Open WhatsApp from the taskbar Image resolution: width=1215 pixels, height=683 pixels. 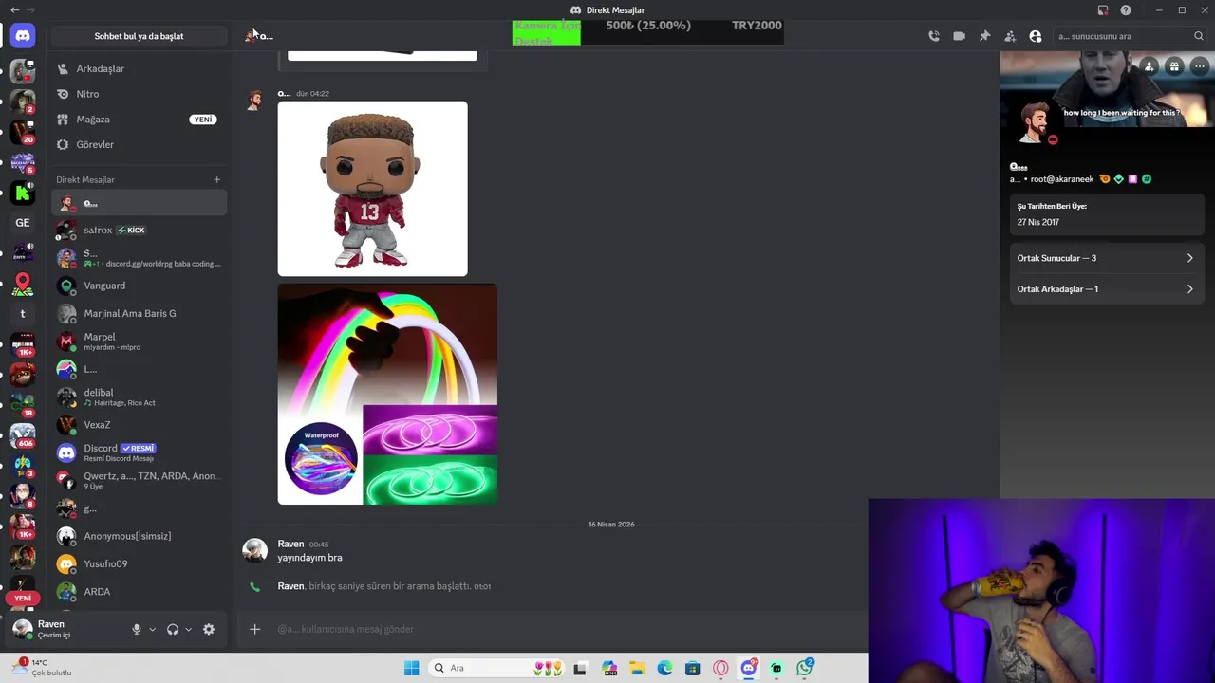(x=805, y=668)
